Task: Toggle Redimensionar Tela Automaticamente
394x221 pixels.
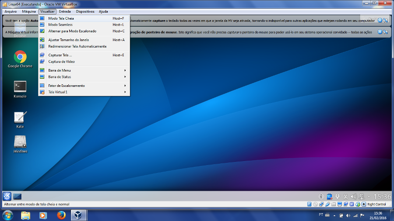Action: click(x=84, y=46)
